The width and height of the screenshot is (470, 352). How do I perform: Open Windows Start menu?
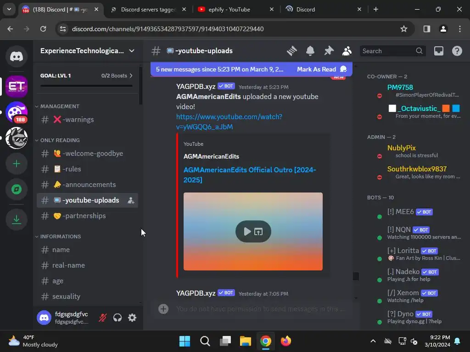click(x=185, y=341)
